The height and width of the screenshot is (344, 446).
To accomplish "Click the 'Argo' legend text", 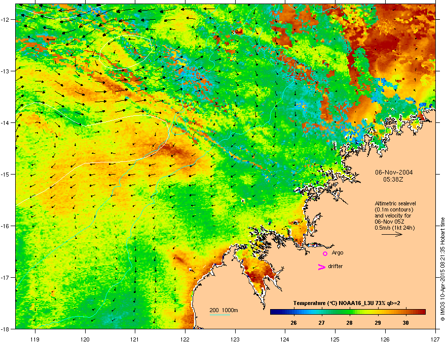I will pos(338,252).
